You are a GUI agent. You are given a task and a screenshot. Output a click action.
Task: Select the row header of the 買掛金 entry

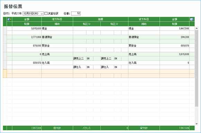pos(5,48)
